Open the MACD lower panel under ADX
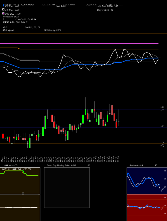 (x=20, y=208)
